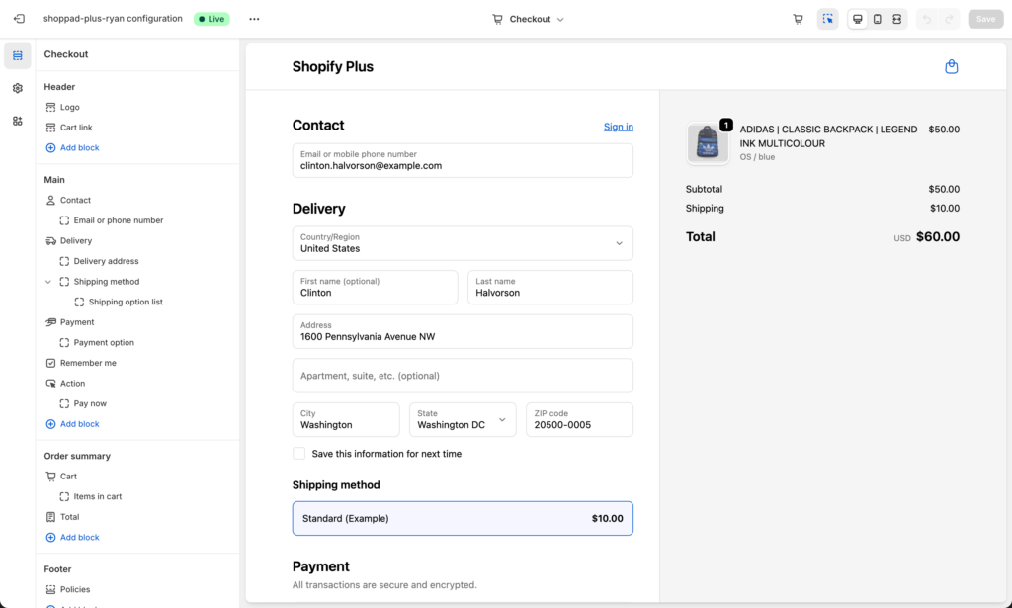Click the ZIP code field

(579, 419)
